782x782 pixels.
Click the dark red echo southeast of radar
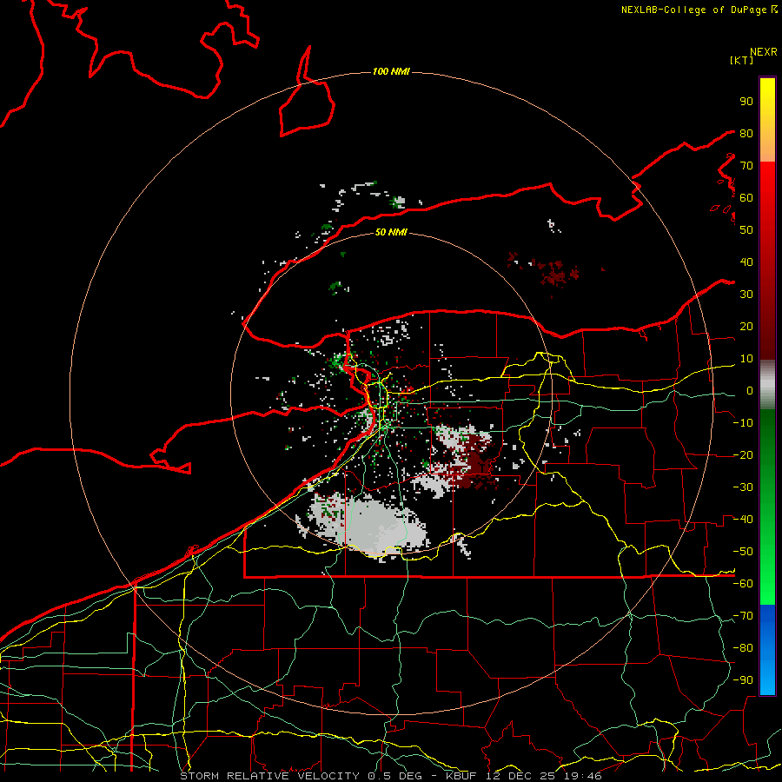(473, 464)
